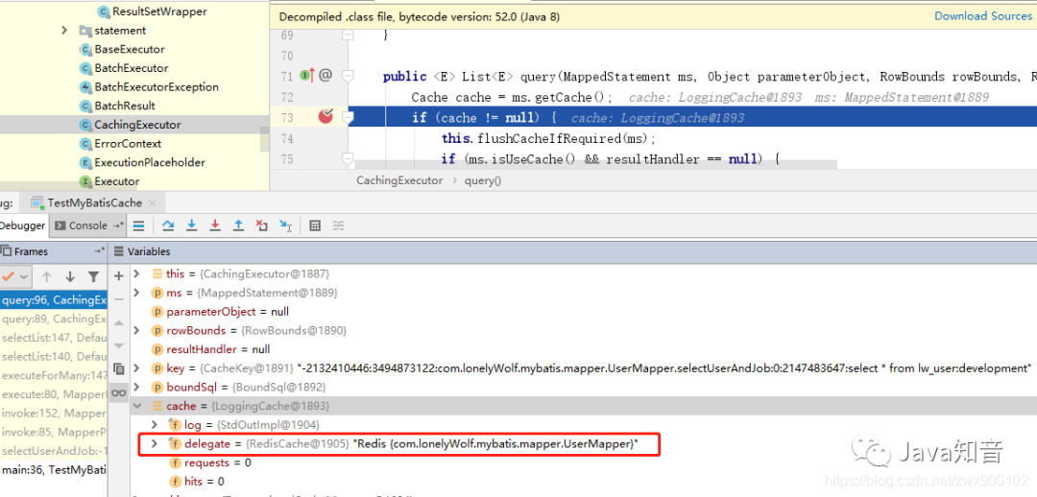1037x497 pixels.
Task: Click the Frames panel header
Action: point(54,251)
